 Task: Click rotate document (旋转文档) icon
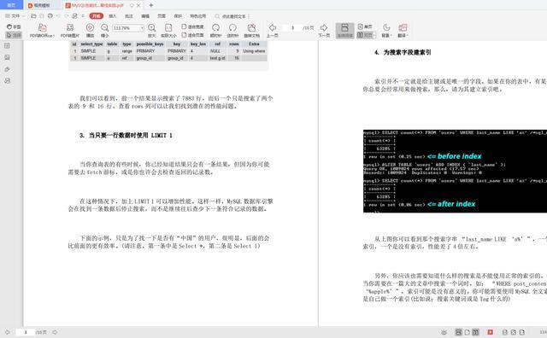click(251, 31)
